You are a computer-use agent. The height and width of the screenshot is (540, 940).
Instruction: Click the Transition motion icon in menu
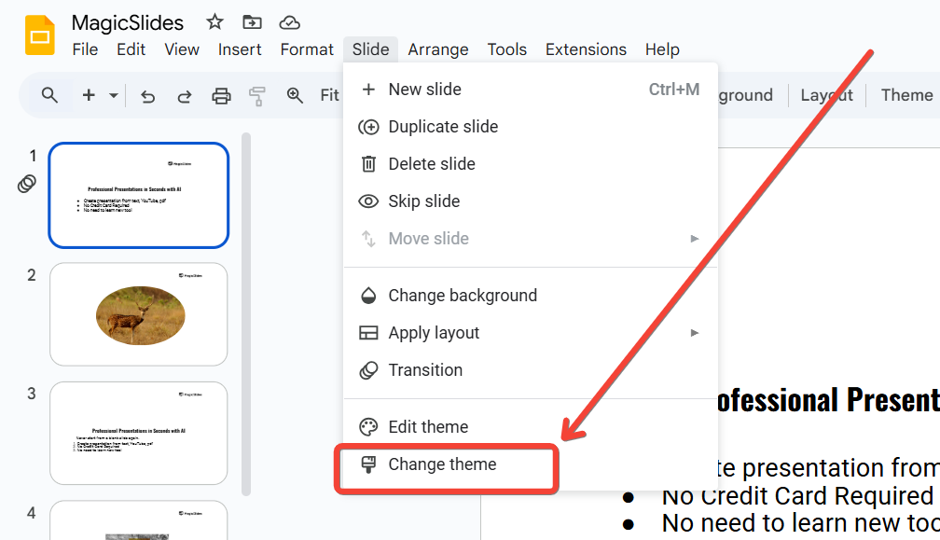coord(368,370)
